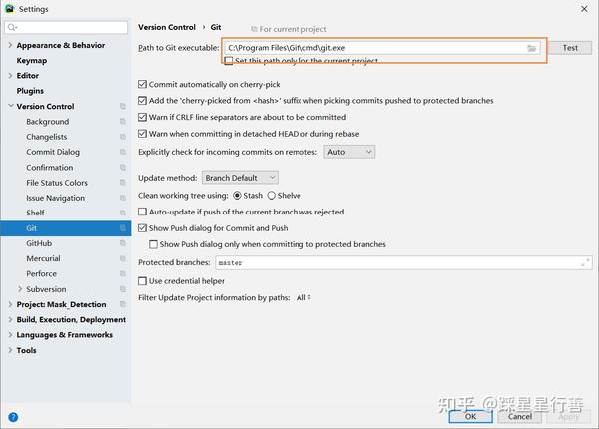The width and height of the screenshot is (599, 429).
Task: Open the Filter Update Project paths All selector
Action: 303,297
